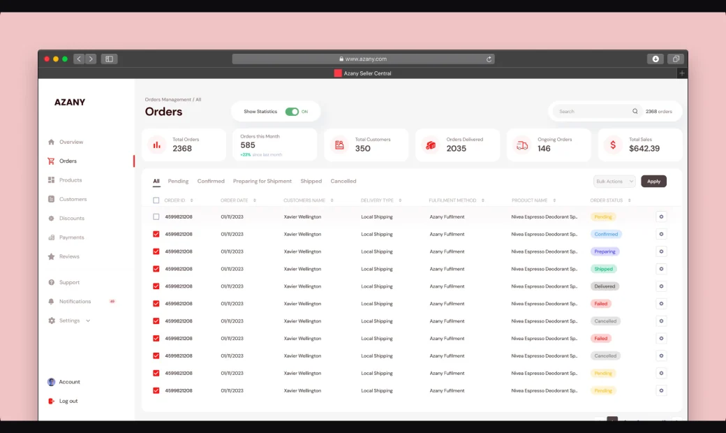726x433 pixels.
Task: Switch to the Pending tab
Action: (178, 181)
